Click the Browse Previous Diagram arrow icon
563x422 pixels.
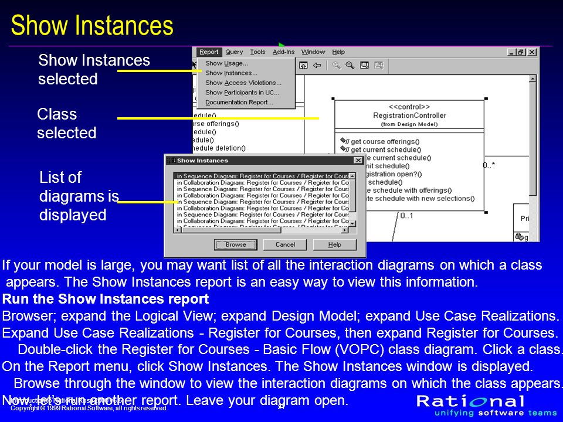coord(317,65)
